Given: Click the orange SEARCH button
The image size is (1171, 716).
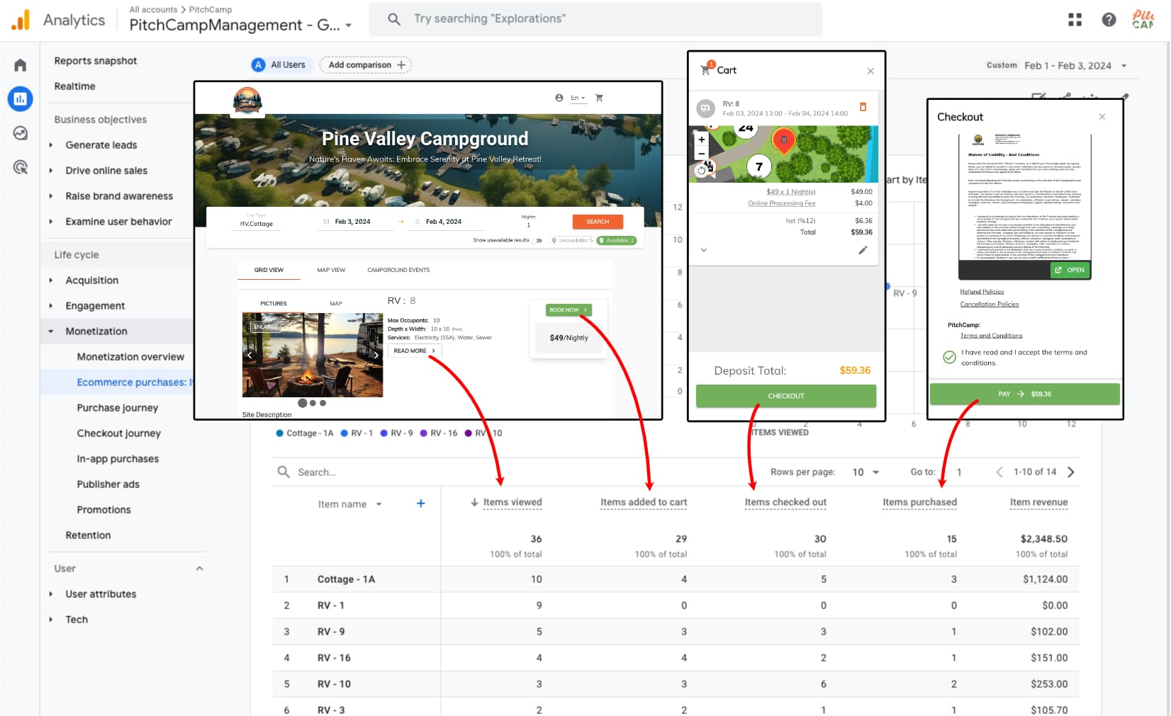Looking at the screenshot, I should point(598,222).
